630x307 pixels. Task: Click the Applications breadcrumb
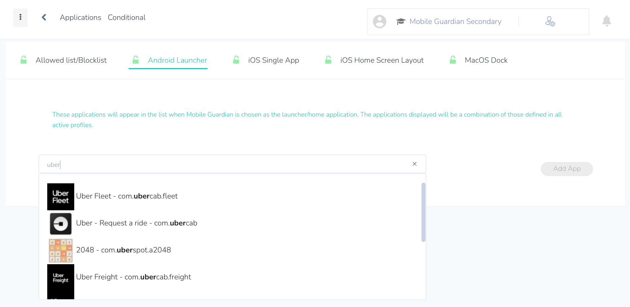tap(80, 18)
